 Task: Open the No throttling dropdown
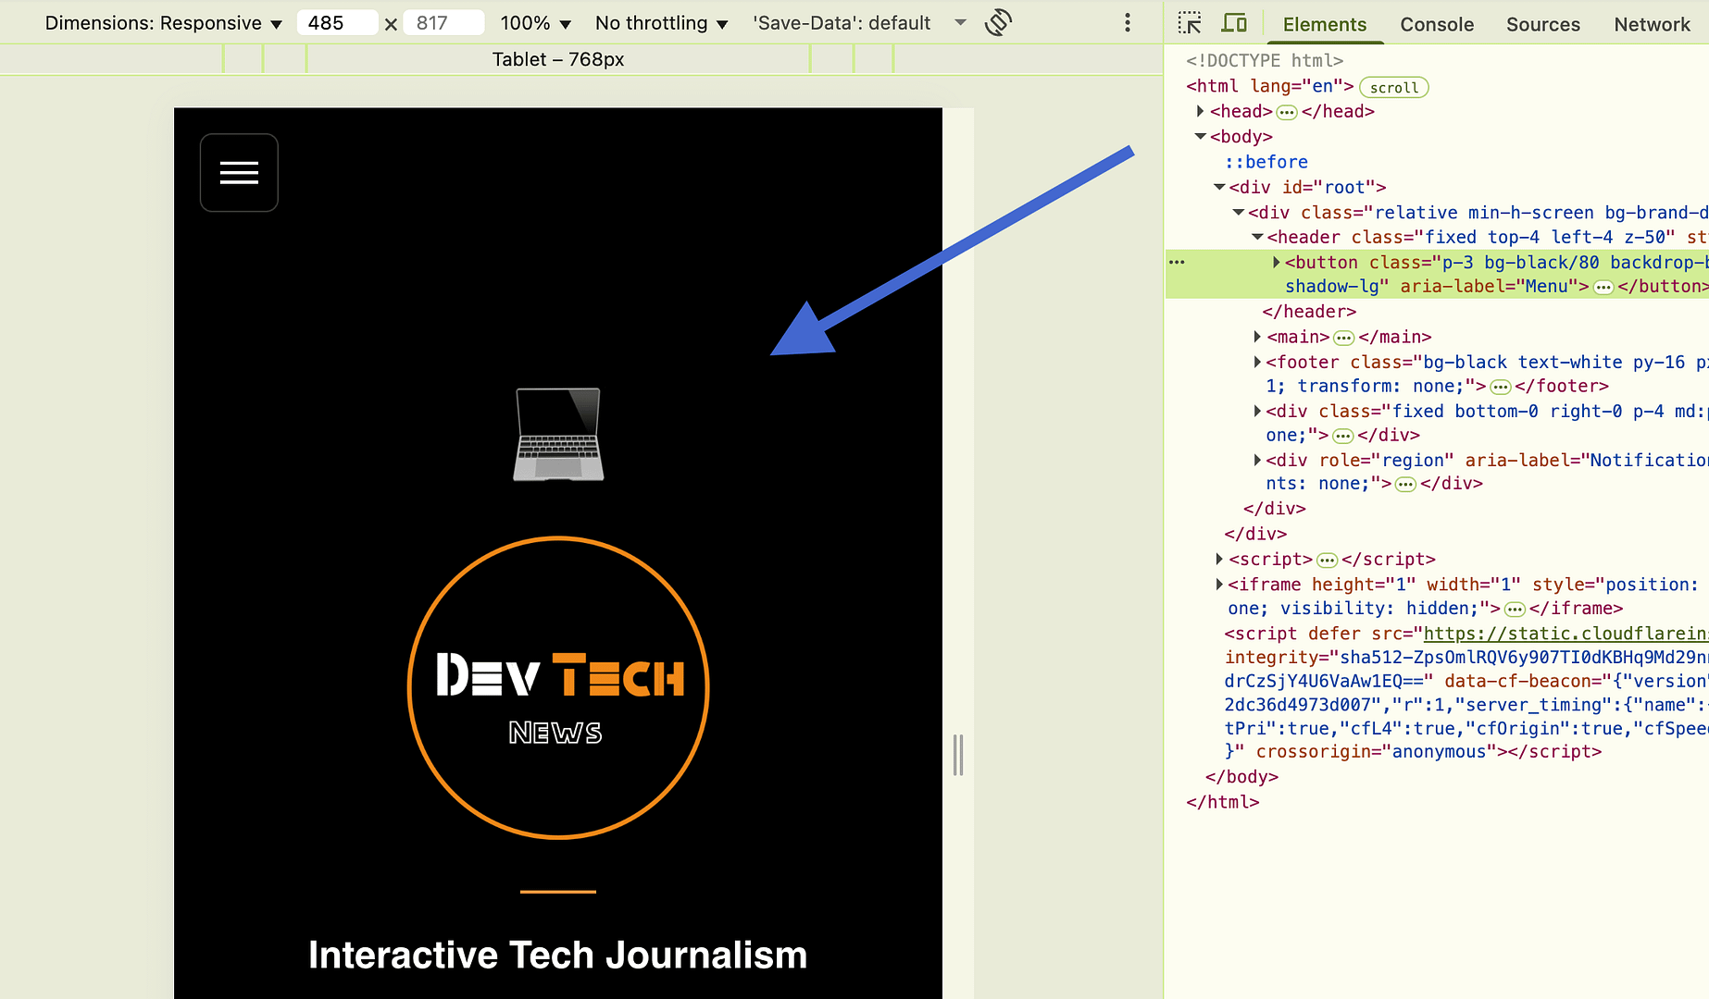click(x=661, y=23)
